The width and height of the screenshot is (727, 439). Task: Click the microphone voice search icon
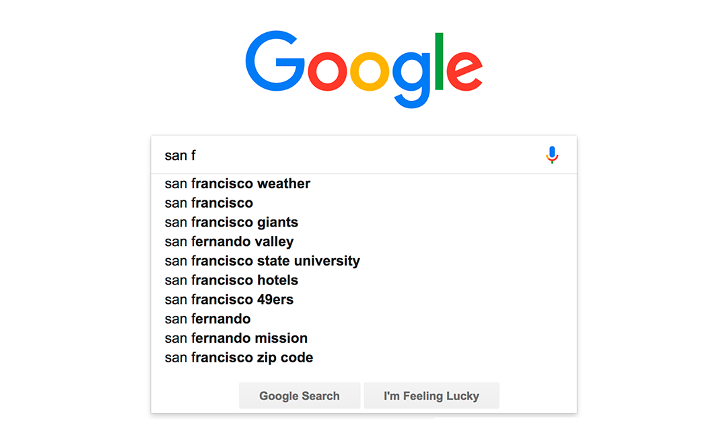click(552, 155)
